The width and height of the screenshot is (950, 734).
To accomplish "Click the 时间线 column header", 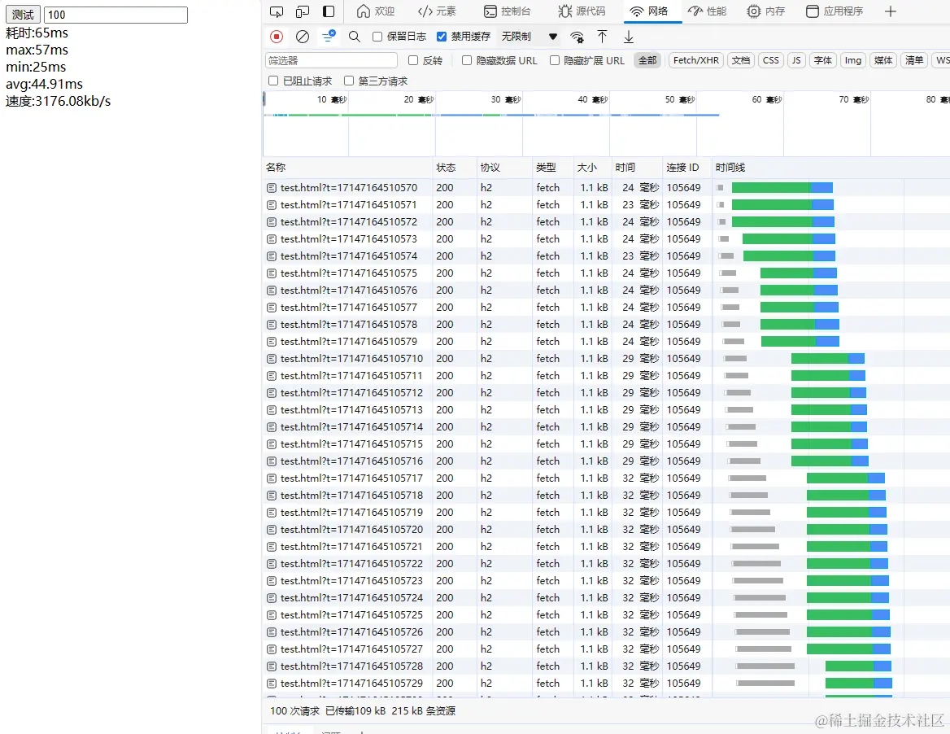I will [830, 168].
